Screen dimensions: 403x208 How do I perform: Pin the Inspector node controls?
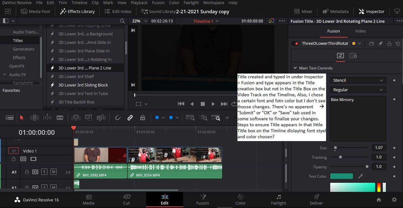pos(381,44)
